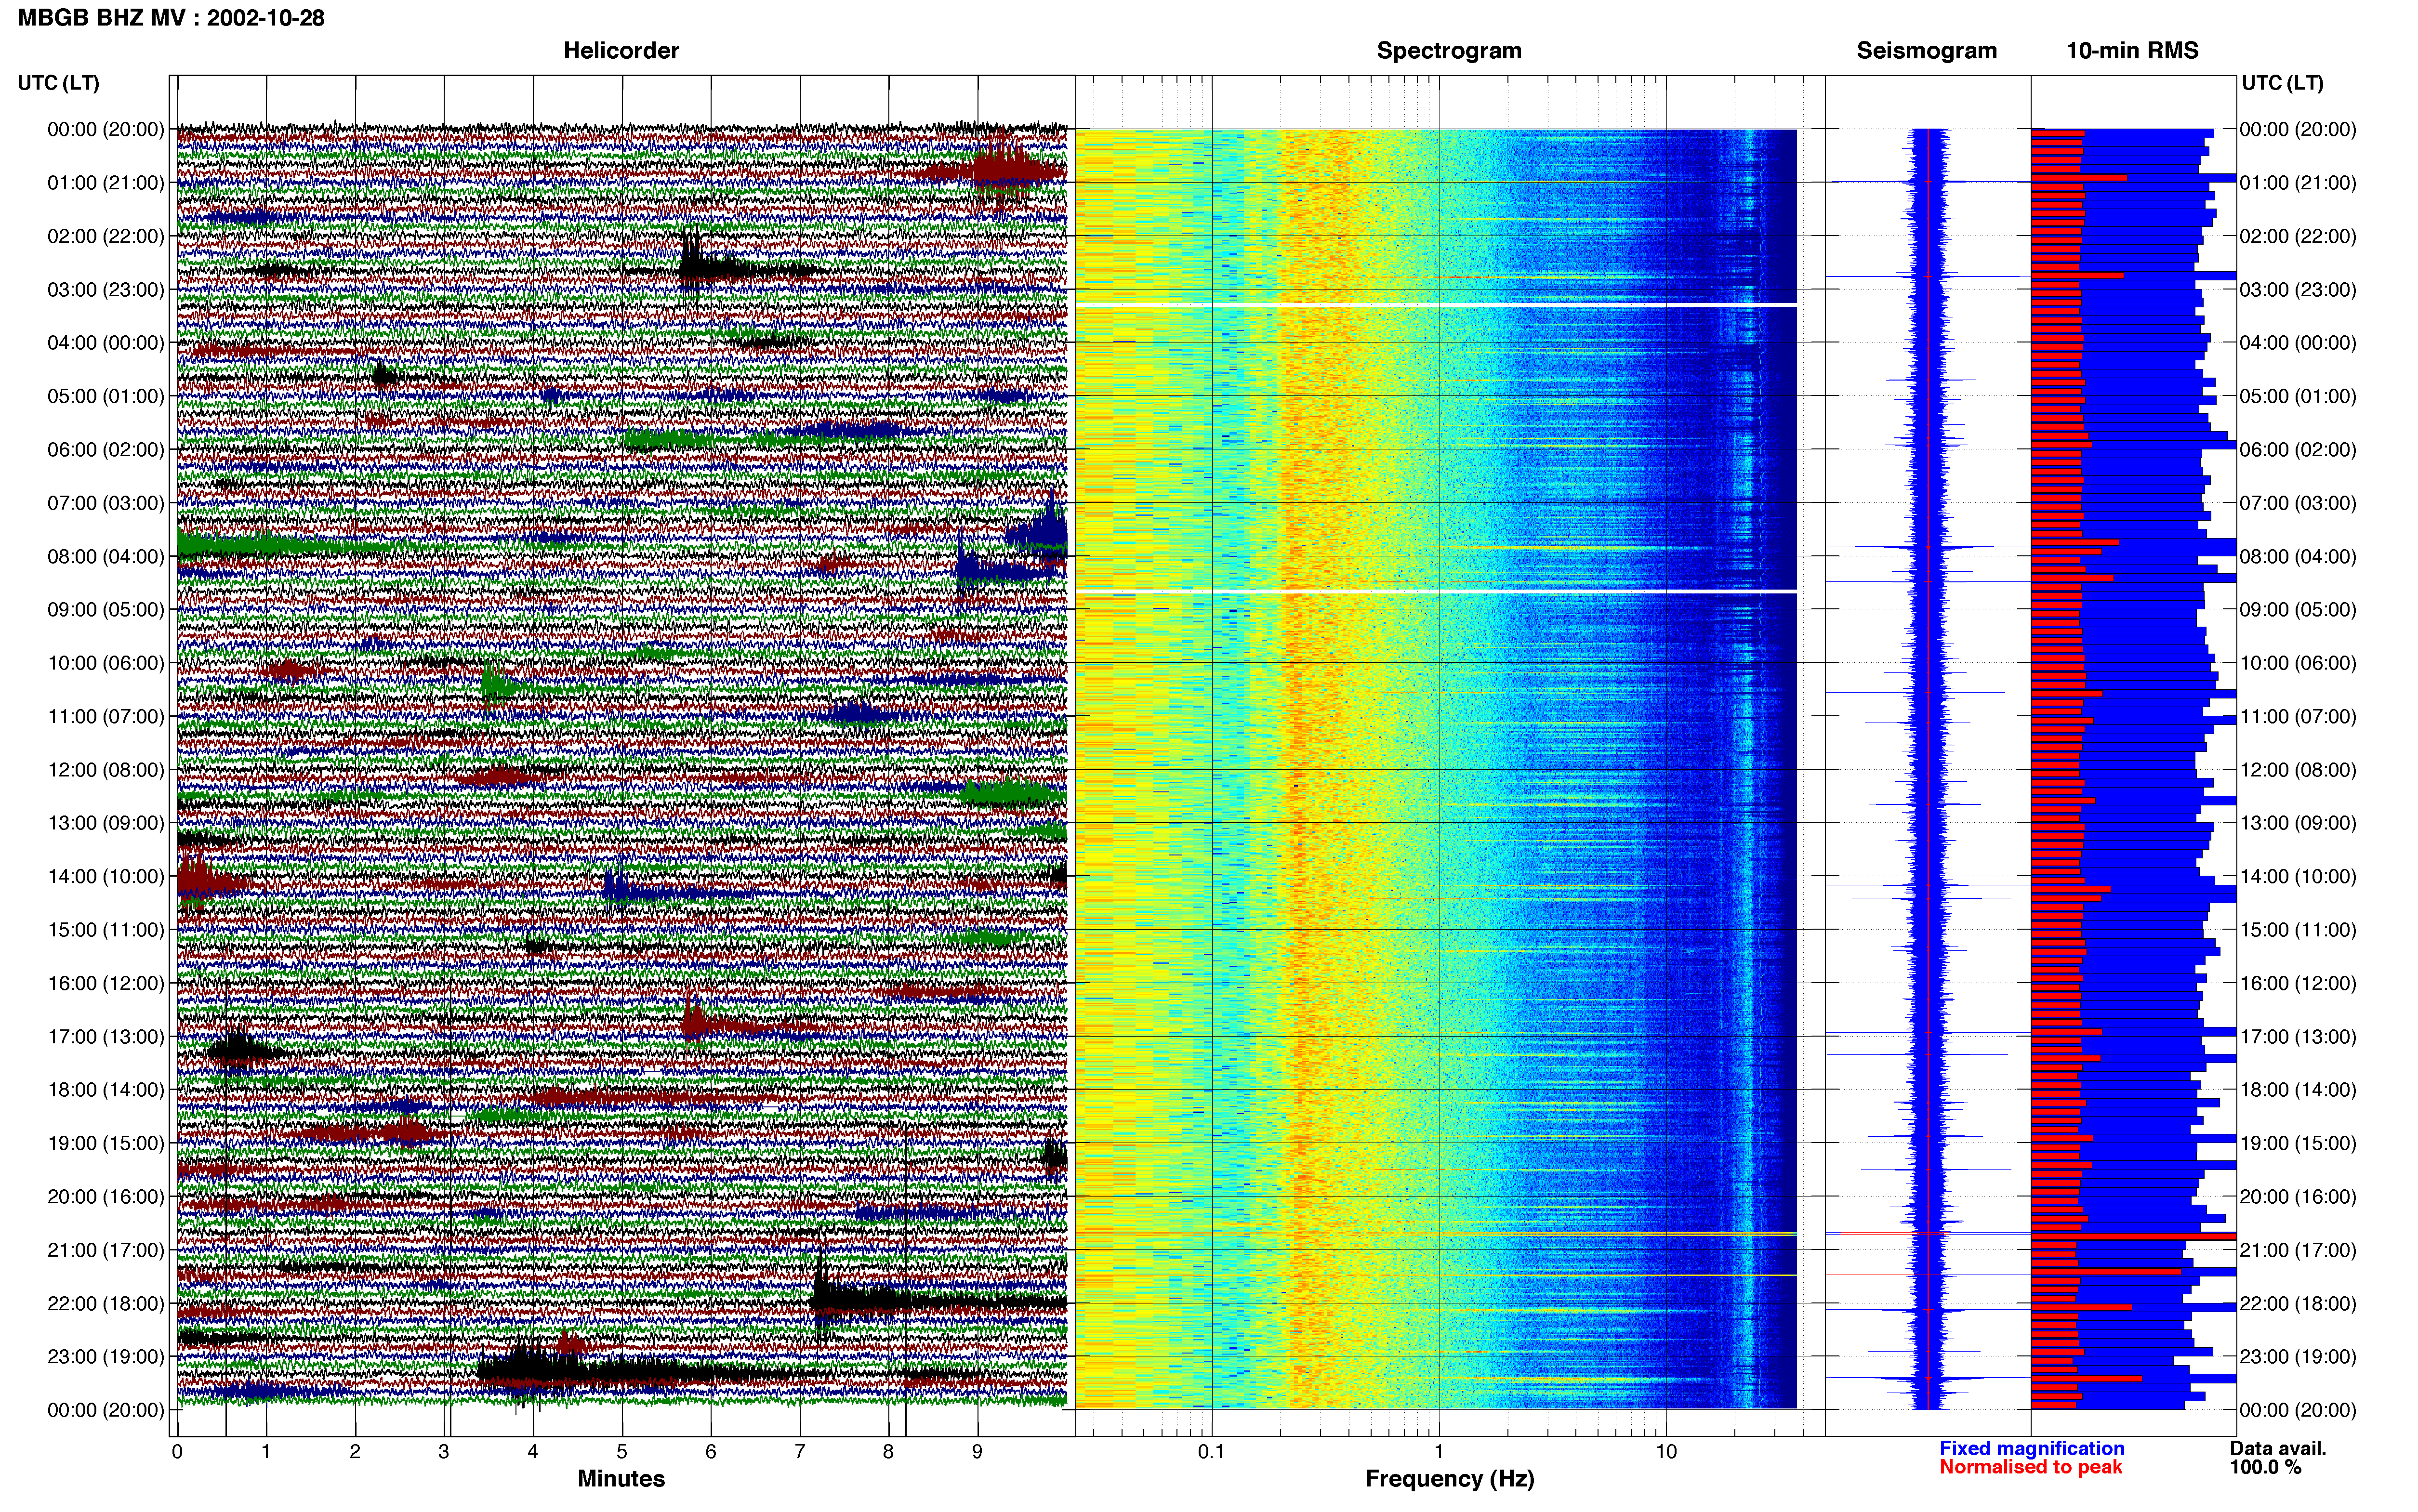2418x1512 pixels.
Task: Click 12:00 (08:00) label on Helicorder axis
Action: click(x=105, y=770)
